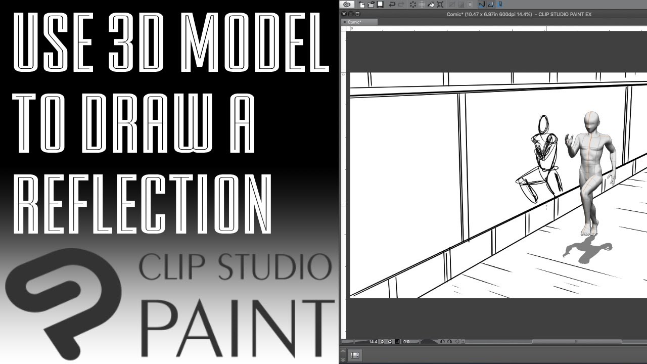
Task: Click the Open file folder icon
Action: pos(371,5)
